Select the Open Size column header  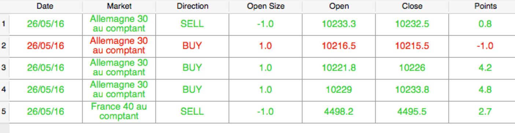pos(266,6)
